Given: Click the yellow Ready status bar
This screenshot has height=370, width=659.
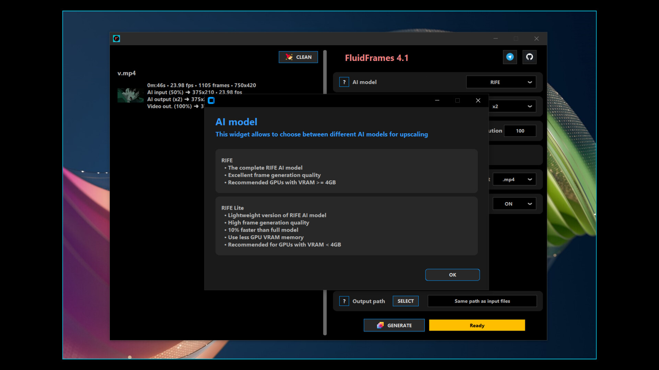Looking at the screenshot, I should [x=477, y=325].
